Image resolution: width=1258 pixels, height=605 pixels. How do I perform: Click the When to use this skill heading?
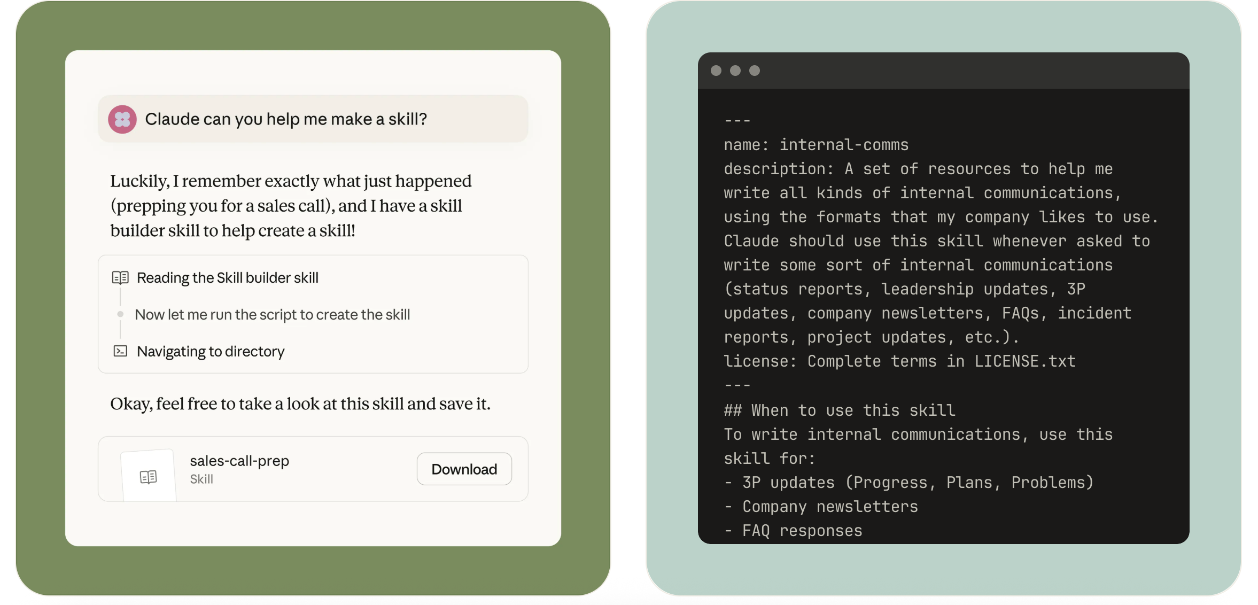pyautogui.click(x=839, y=410)
